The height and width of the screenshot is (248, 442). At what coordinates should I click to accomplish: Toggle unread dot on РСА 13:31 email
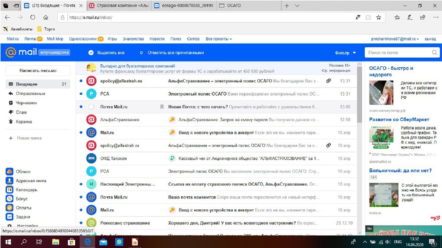point(81,94)
